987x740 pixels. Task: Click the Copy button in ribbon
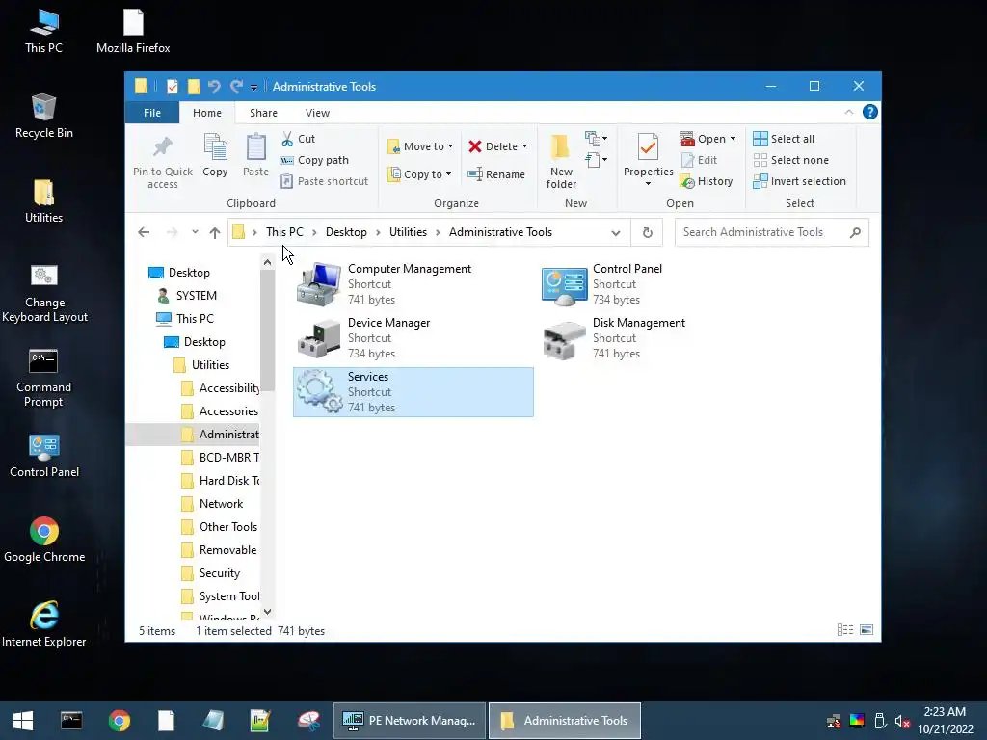point(215,155)
